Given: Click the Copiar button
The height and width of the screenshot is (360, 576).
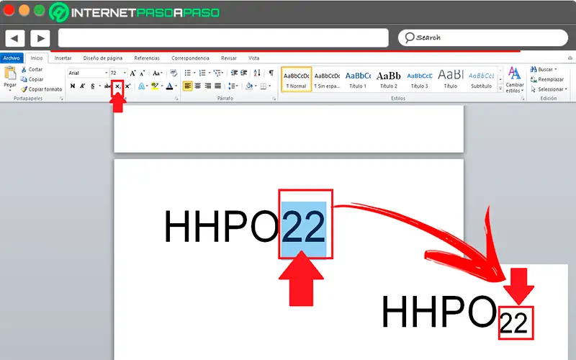Looking at the screenshot, I should click(32, 79).
